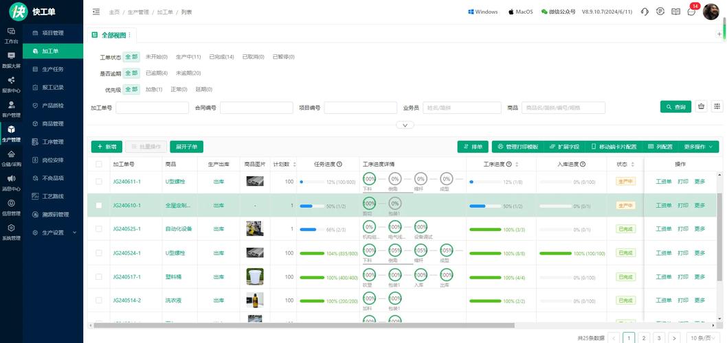Sort by 计划数 column arrows
727x343 pixels.
(x=294, y=165)
